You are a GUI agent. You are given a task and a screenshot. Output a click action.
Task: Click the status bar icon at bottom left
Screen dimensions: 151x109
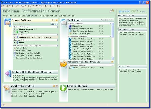point(4,105)
